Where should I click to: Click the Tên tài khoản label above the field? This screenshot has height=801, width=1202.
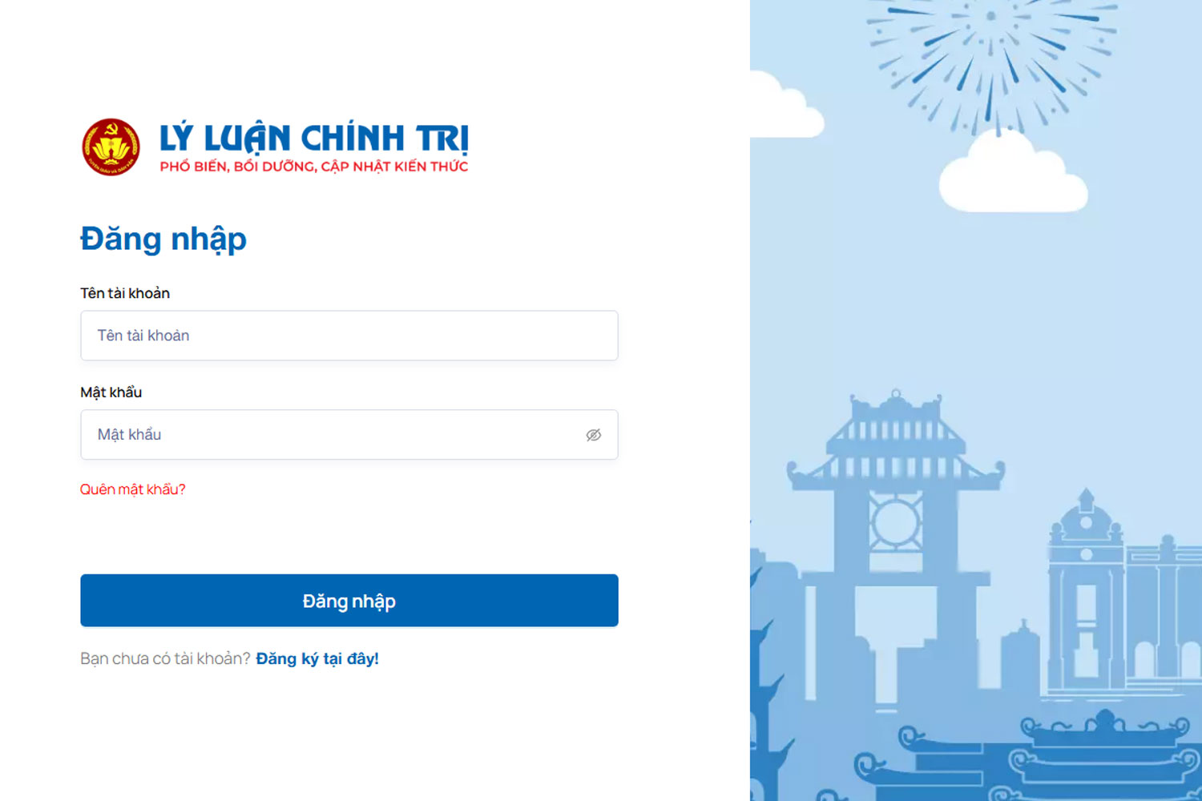pyautogui.click(x=125, y=293)
